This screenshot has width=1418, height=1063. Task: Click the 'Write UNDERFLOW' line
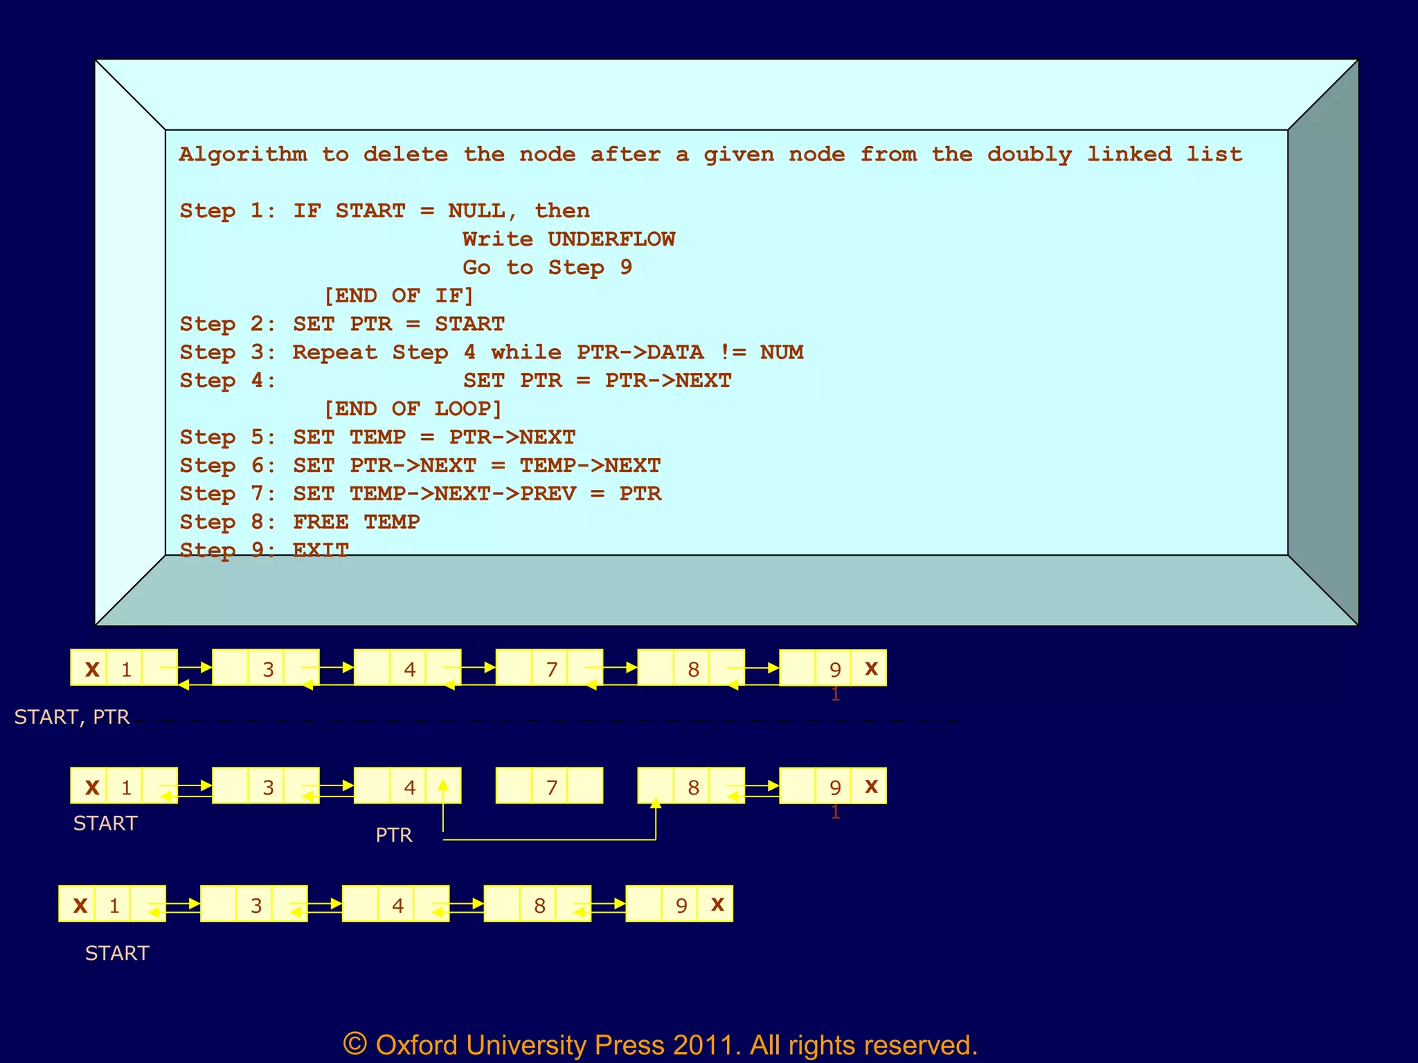(x=568, y=239)
